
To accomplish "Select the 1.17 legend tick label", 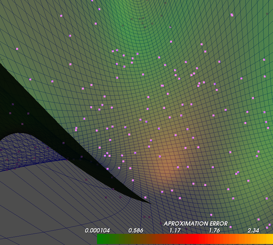I will tap(175, 231).
